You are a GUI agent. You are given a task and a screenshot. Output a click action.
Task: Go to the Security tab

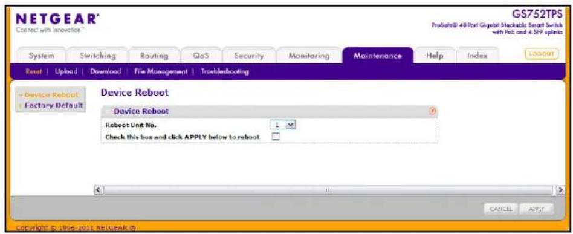click(x=249, y=56)
